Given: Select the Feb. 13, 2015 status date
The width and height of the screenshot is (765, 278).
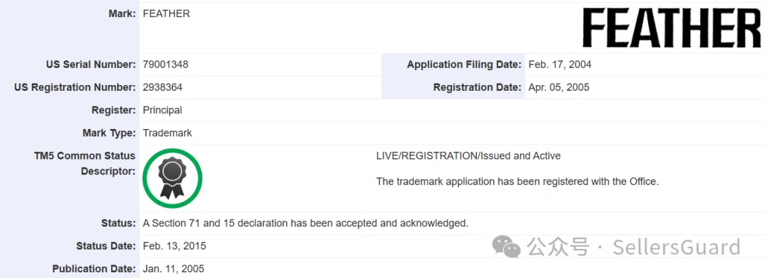Looking at the screenshot, I should click(174, 246).
